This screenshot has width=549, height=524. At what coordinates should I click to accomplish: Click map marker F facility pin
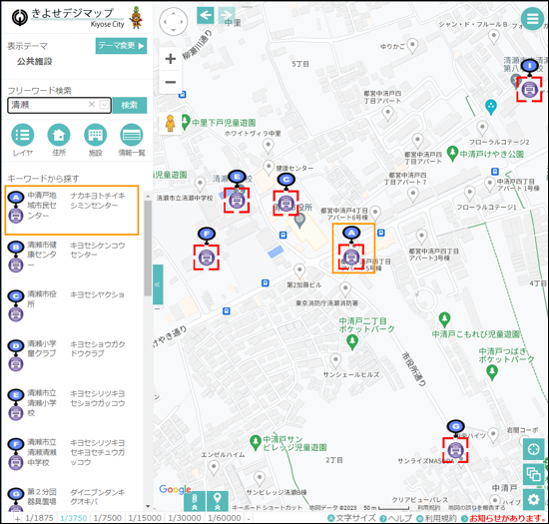click(207, 258)
